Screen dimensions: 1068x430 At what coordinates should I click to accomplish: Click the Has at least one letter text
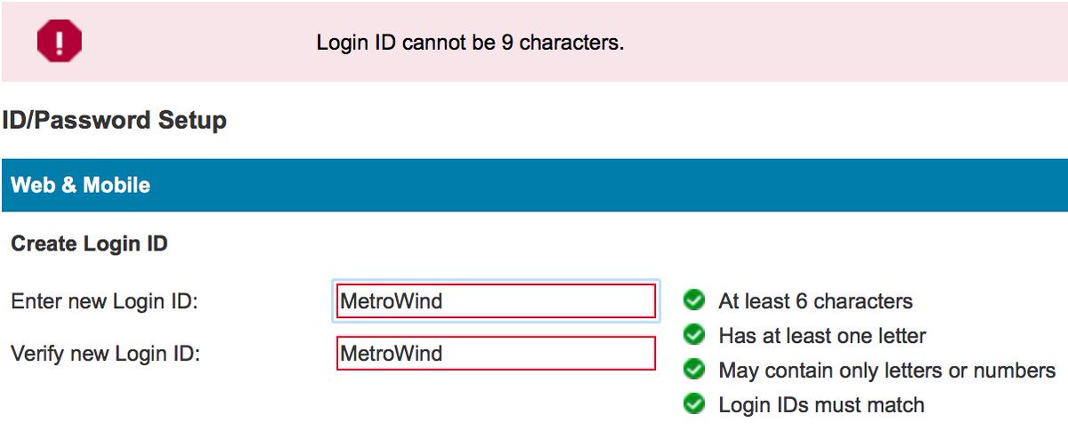tap(821, 336)
